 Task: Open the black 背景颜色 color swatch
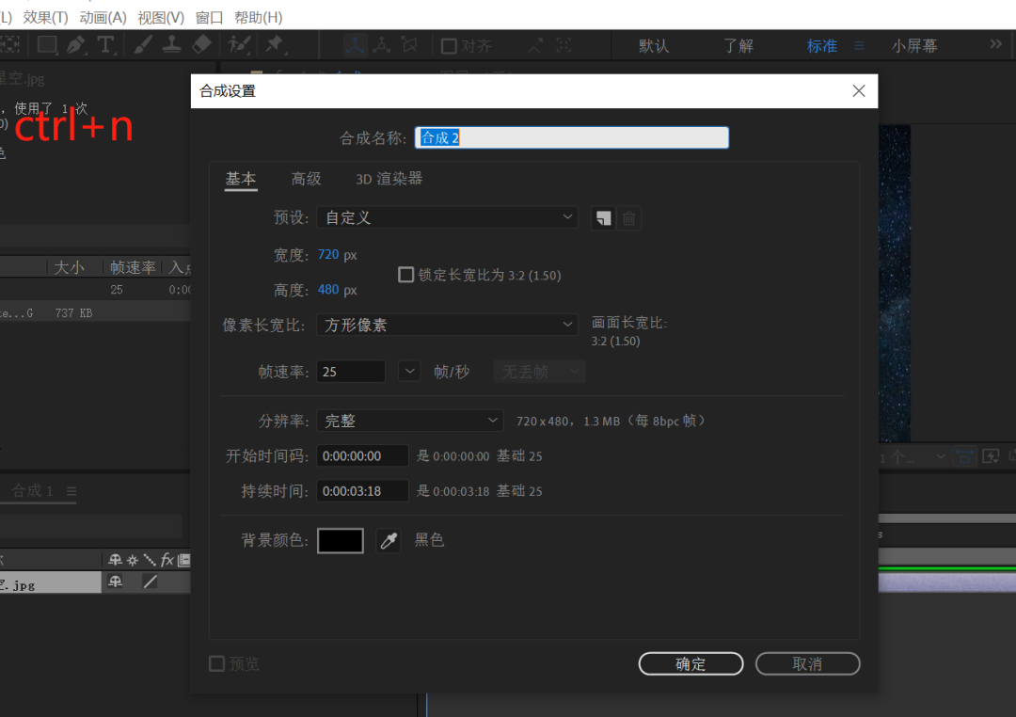[341, 540]
